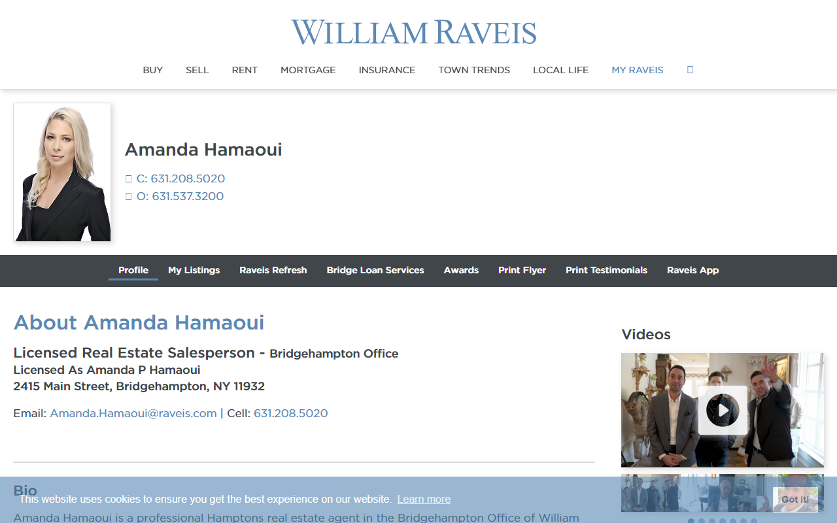The width and height of the screenshot is (837, 523).
Task: Click the cookie notice message text
Action: pyautogui.click(x=205, y=499)
